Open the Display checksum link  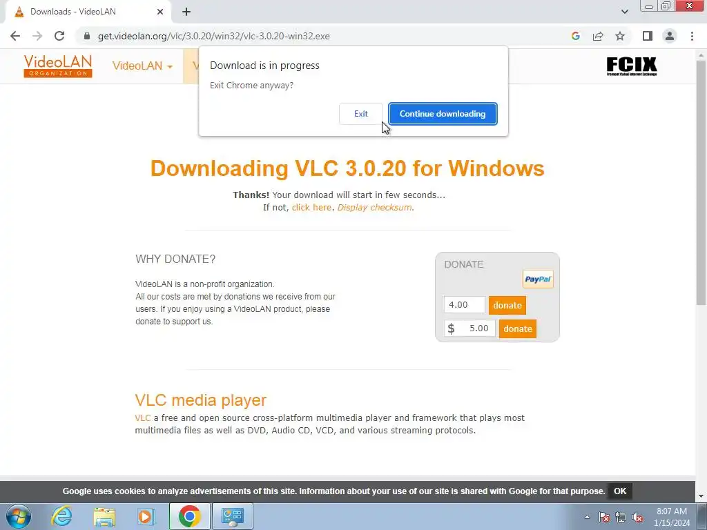click(374, 207)
